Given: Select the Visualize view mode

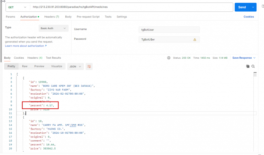Looking at the screenshot, I should tap(57, 66).
